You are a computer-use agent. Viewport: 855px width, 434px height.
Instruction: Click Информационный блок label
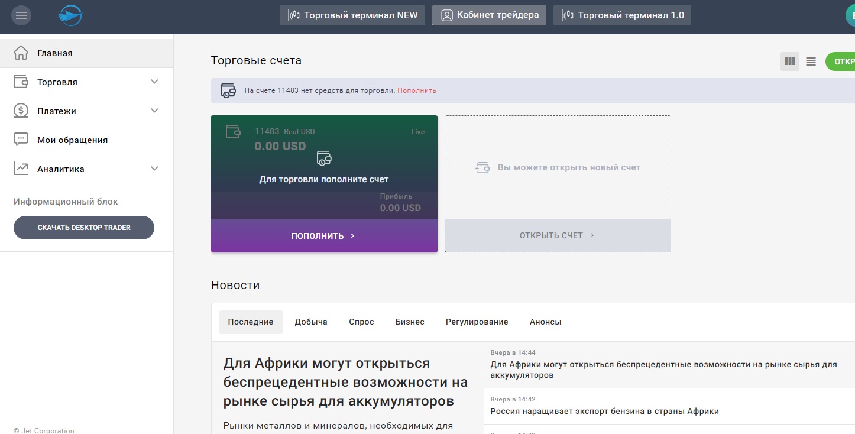[x=66, y=202]
